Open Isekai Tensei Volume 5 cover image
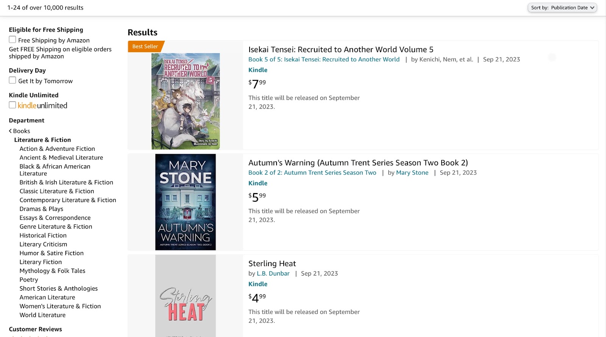606x337 pixels. click(x=186, y=101)
